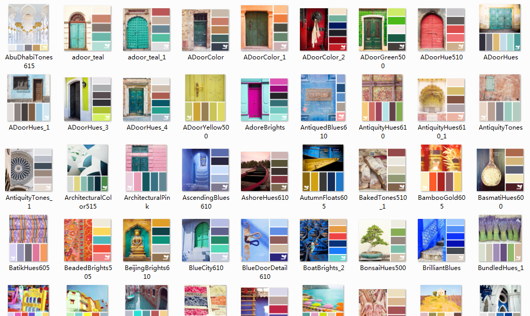Click the file name label AshoreHues610

pos(265,198)
